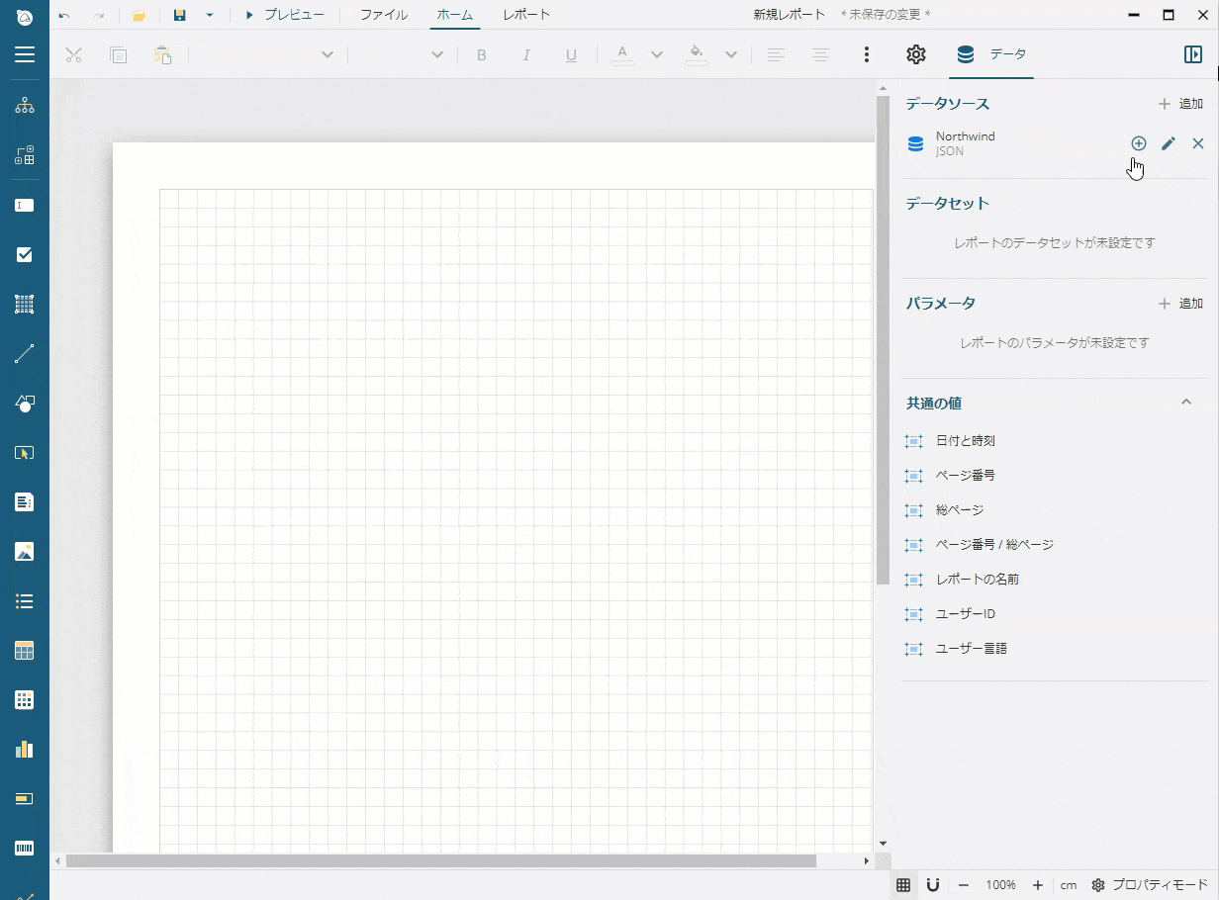Collapse the 共通の値 section
The image size is (1219, 900).
(x=1186, y=403)
